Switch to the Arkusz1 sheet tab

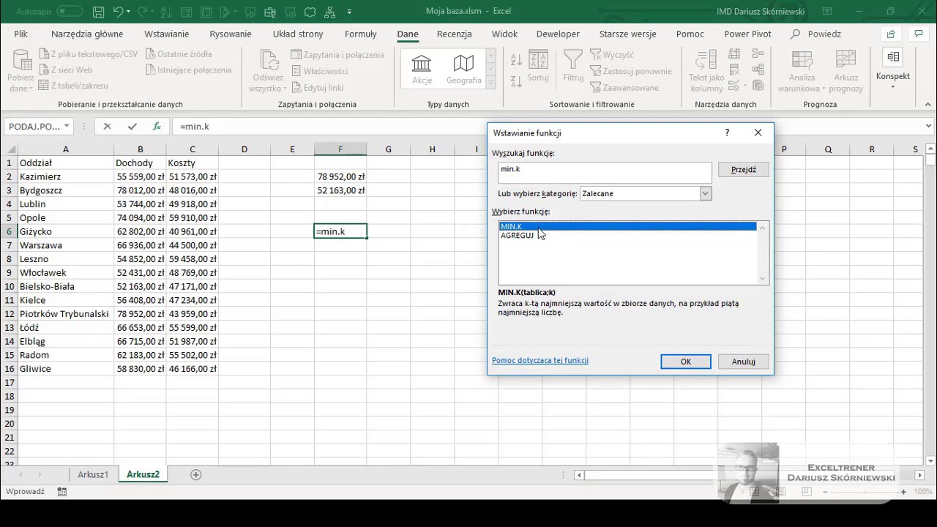93,474
